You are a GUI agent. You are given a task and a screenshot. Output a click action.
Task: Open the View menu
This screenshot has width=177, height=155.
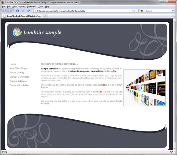click(x=14, y=6)
